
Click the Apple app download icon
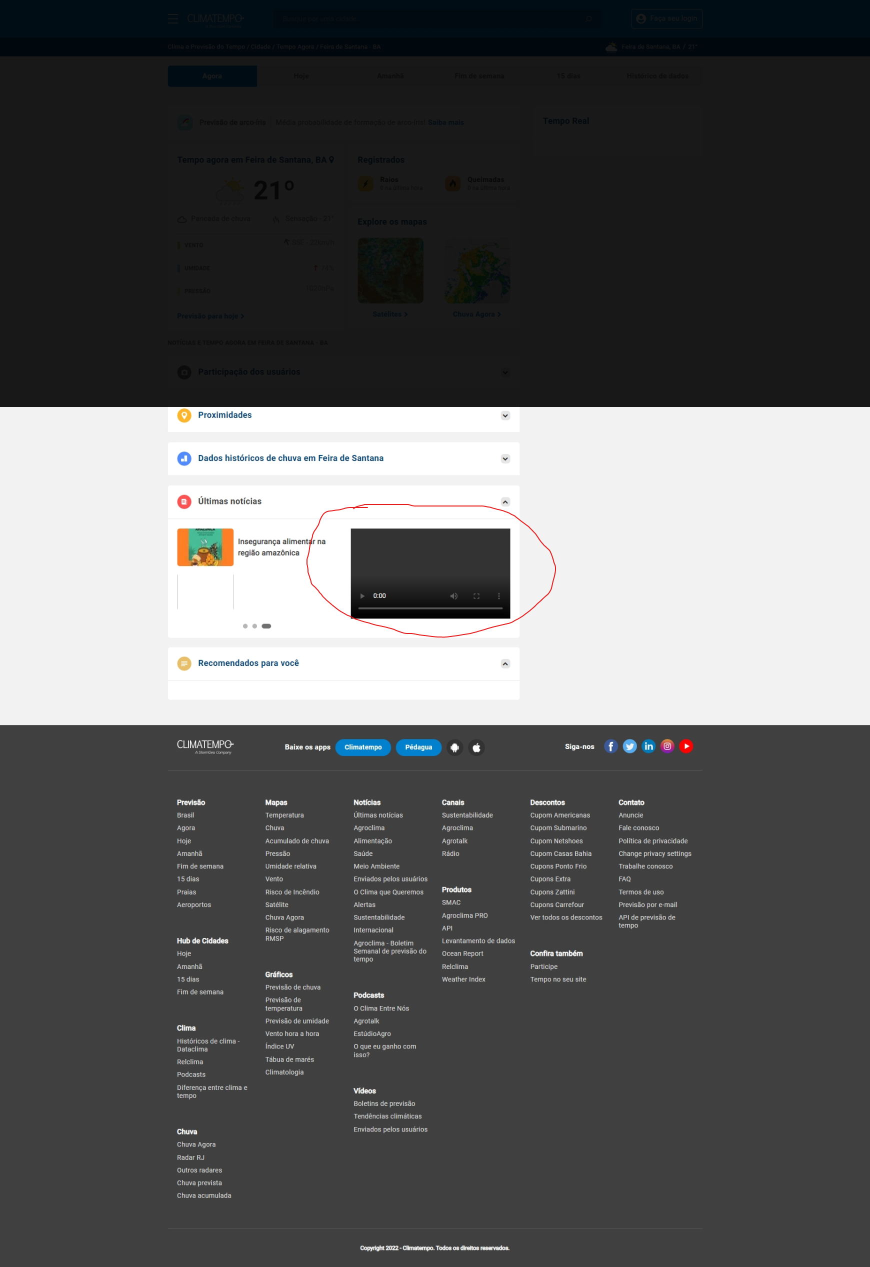pos(476,747)
